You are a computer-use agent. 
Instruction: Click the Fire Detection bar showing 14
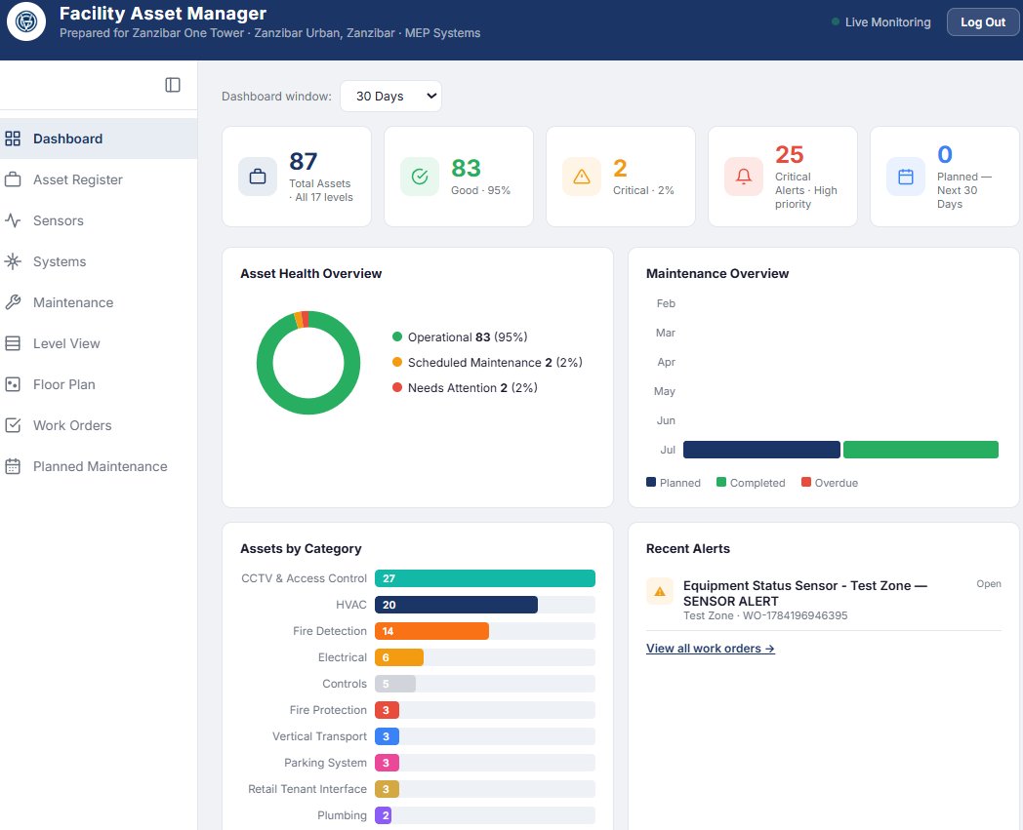pos(431,630)
